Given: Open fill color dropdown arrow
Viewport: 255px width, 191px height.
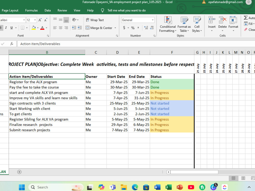Looking at the screenshot, I should pyautogui.click(x=38, y=28).
